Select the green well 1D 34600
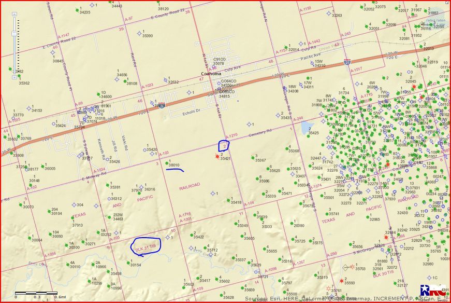451x303 pixels. tap(99, 94)
